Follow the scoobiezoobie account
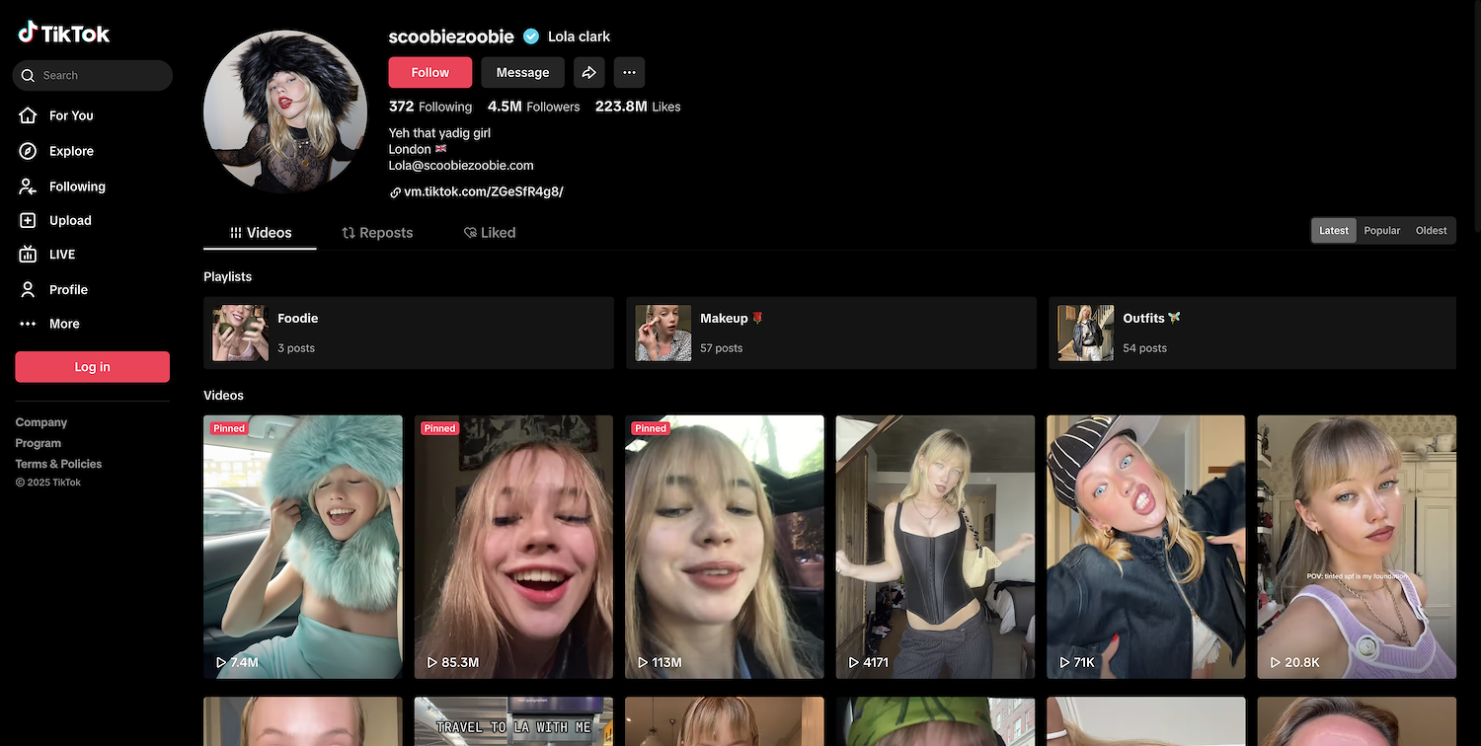 click(430, 72)
